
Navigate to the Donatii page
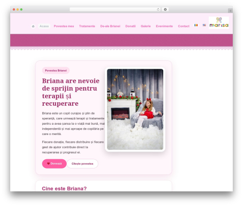130,26
